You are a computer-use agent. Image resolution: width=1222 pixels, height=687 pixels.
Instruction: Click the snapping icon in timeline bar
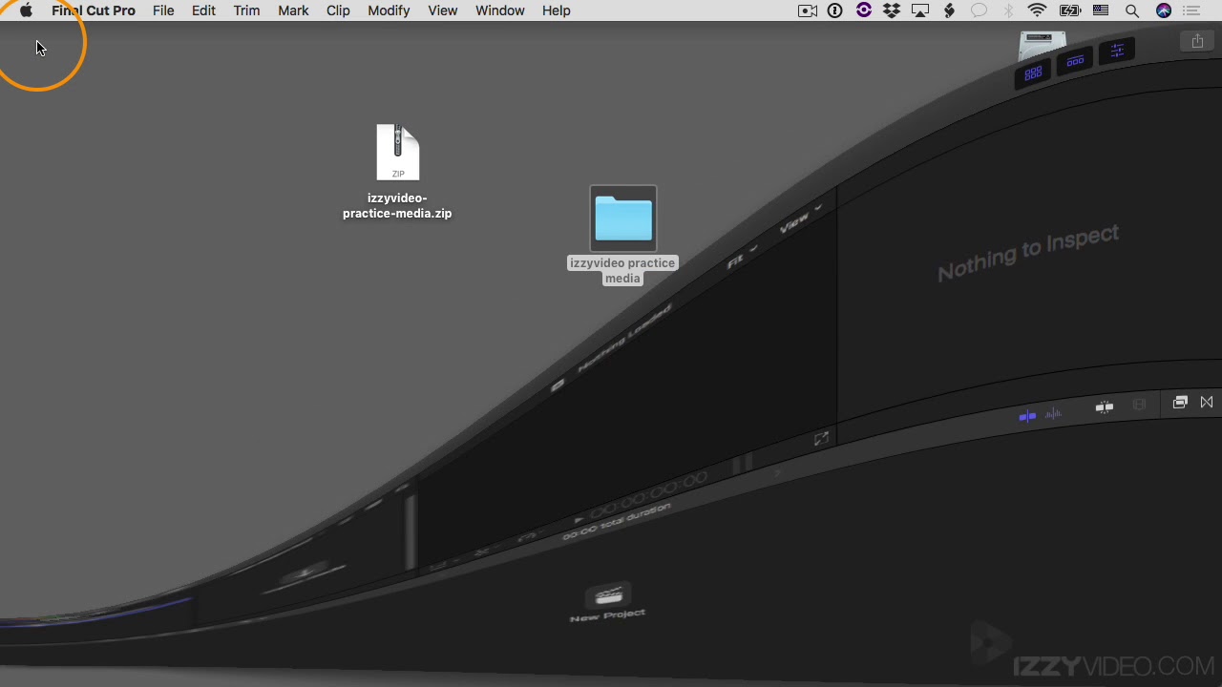pyautogui.click(x=1105, y=407)
